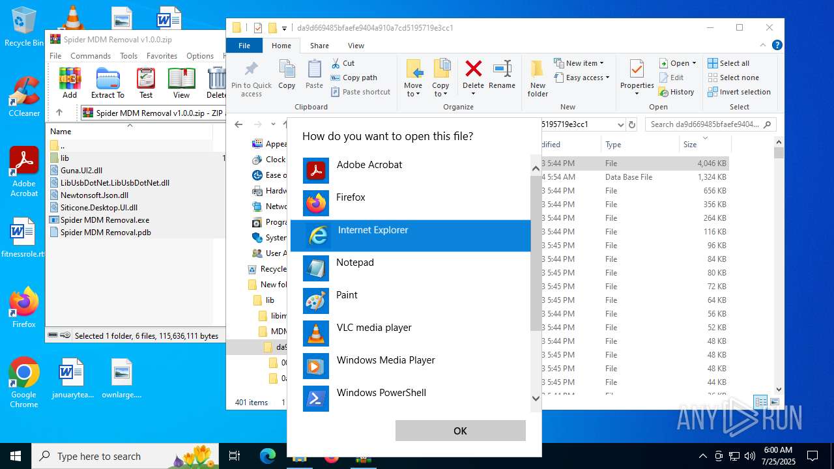Screen dimensions: 834x469
Task: Choose VLC media player in the list
Action: 410,334
